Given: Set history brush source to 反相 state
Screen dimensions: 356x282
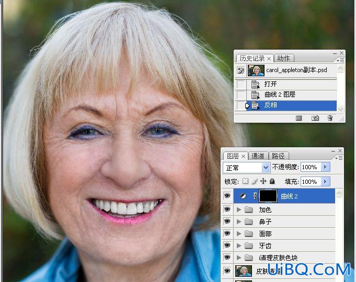Looking at the screenshot, I should pos(240,105).
